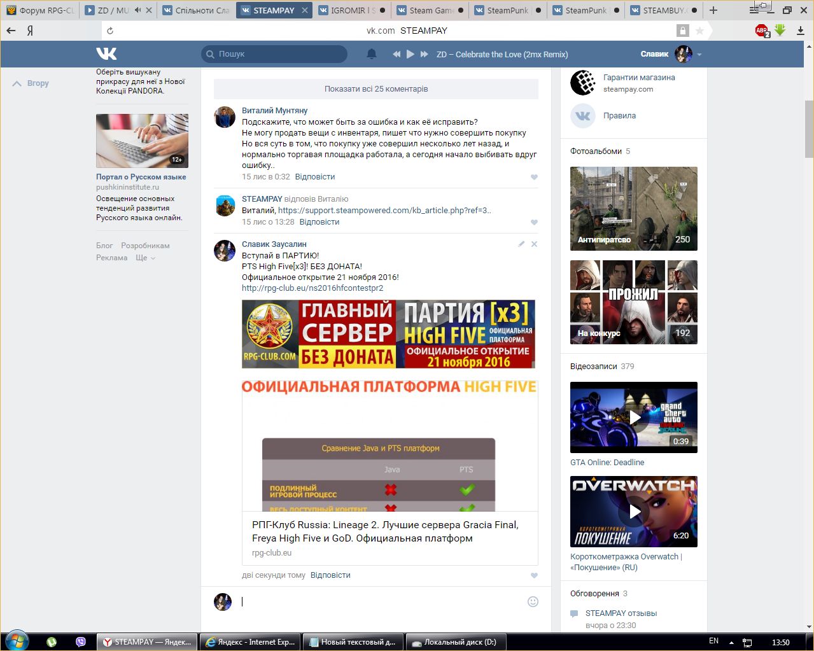Edit Славик Заусалин's comment with pencil icon
Image resolution: width=814 pixels, height=651 pixels.
coord(521,244)
